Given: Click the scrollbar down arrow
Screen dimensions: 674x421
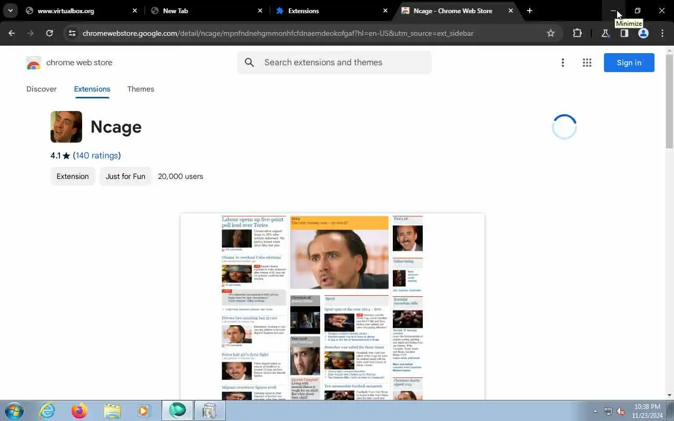Looking at the screenshot, I should (x=670, y=395).
